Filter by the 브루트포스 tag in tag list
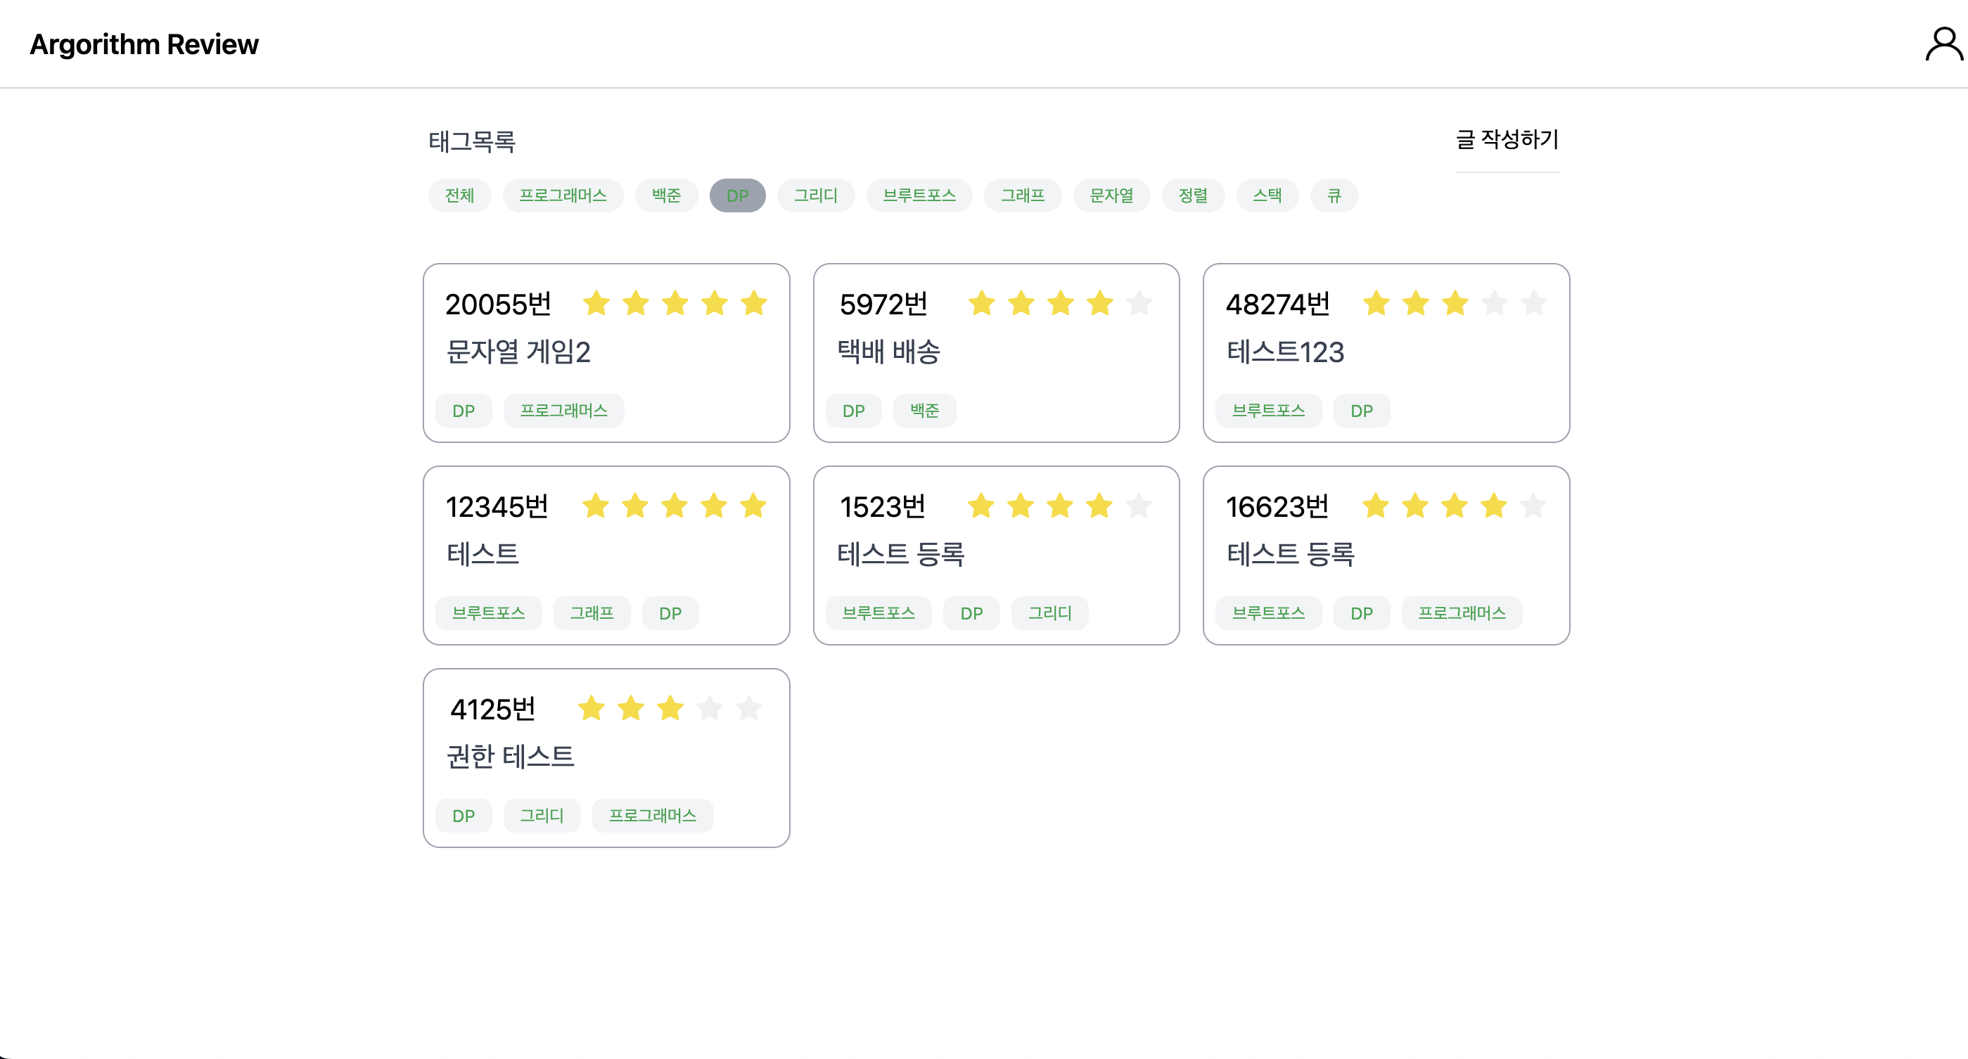The image size is (1968, 1059). 919,195
